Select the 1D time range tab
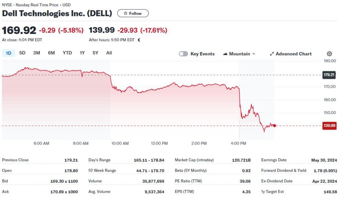 coord(9,53)
